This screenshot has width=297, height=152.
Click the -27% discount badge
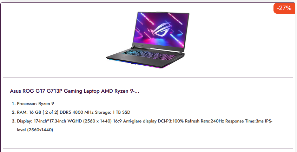point(284,8)
